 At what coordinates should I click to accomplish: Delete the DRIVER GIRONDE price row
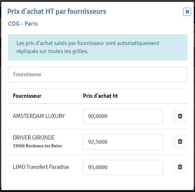coord(180,142)
